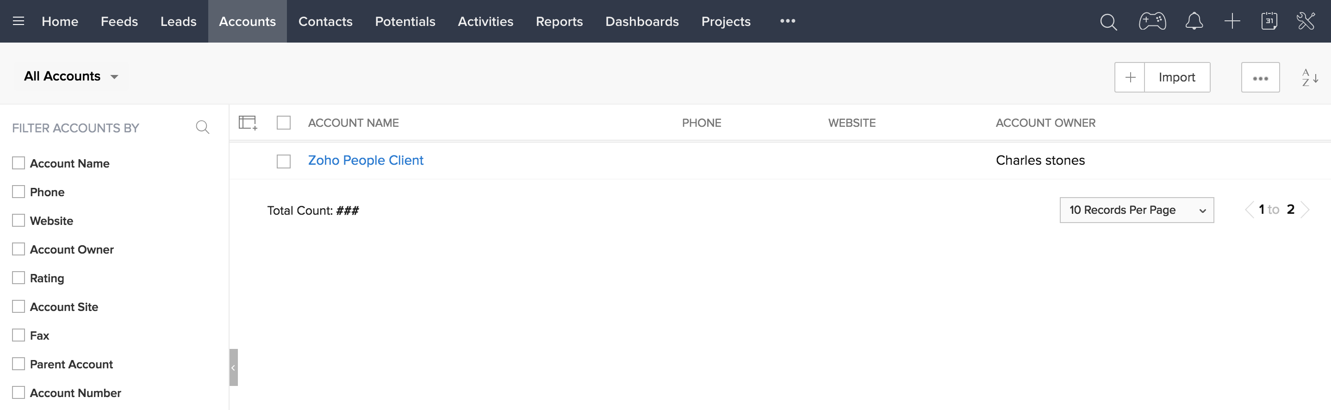Click the manage columns icon

pyautogui.click(x=248, y=123)
